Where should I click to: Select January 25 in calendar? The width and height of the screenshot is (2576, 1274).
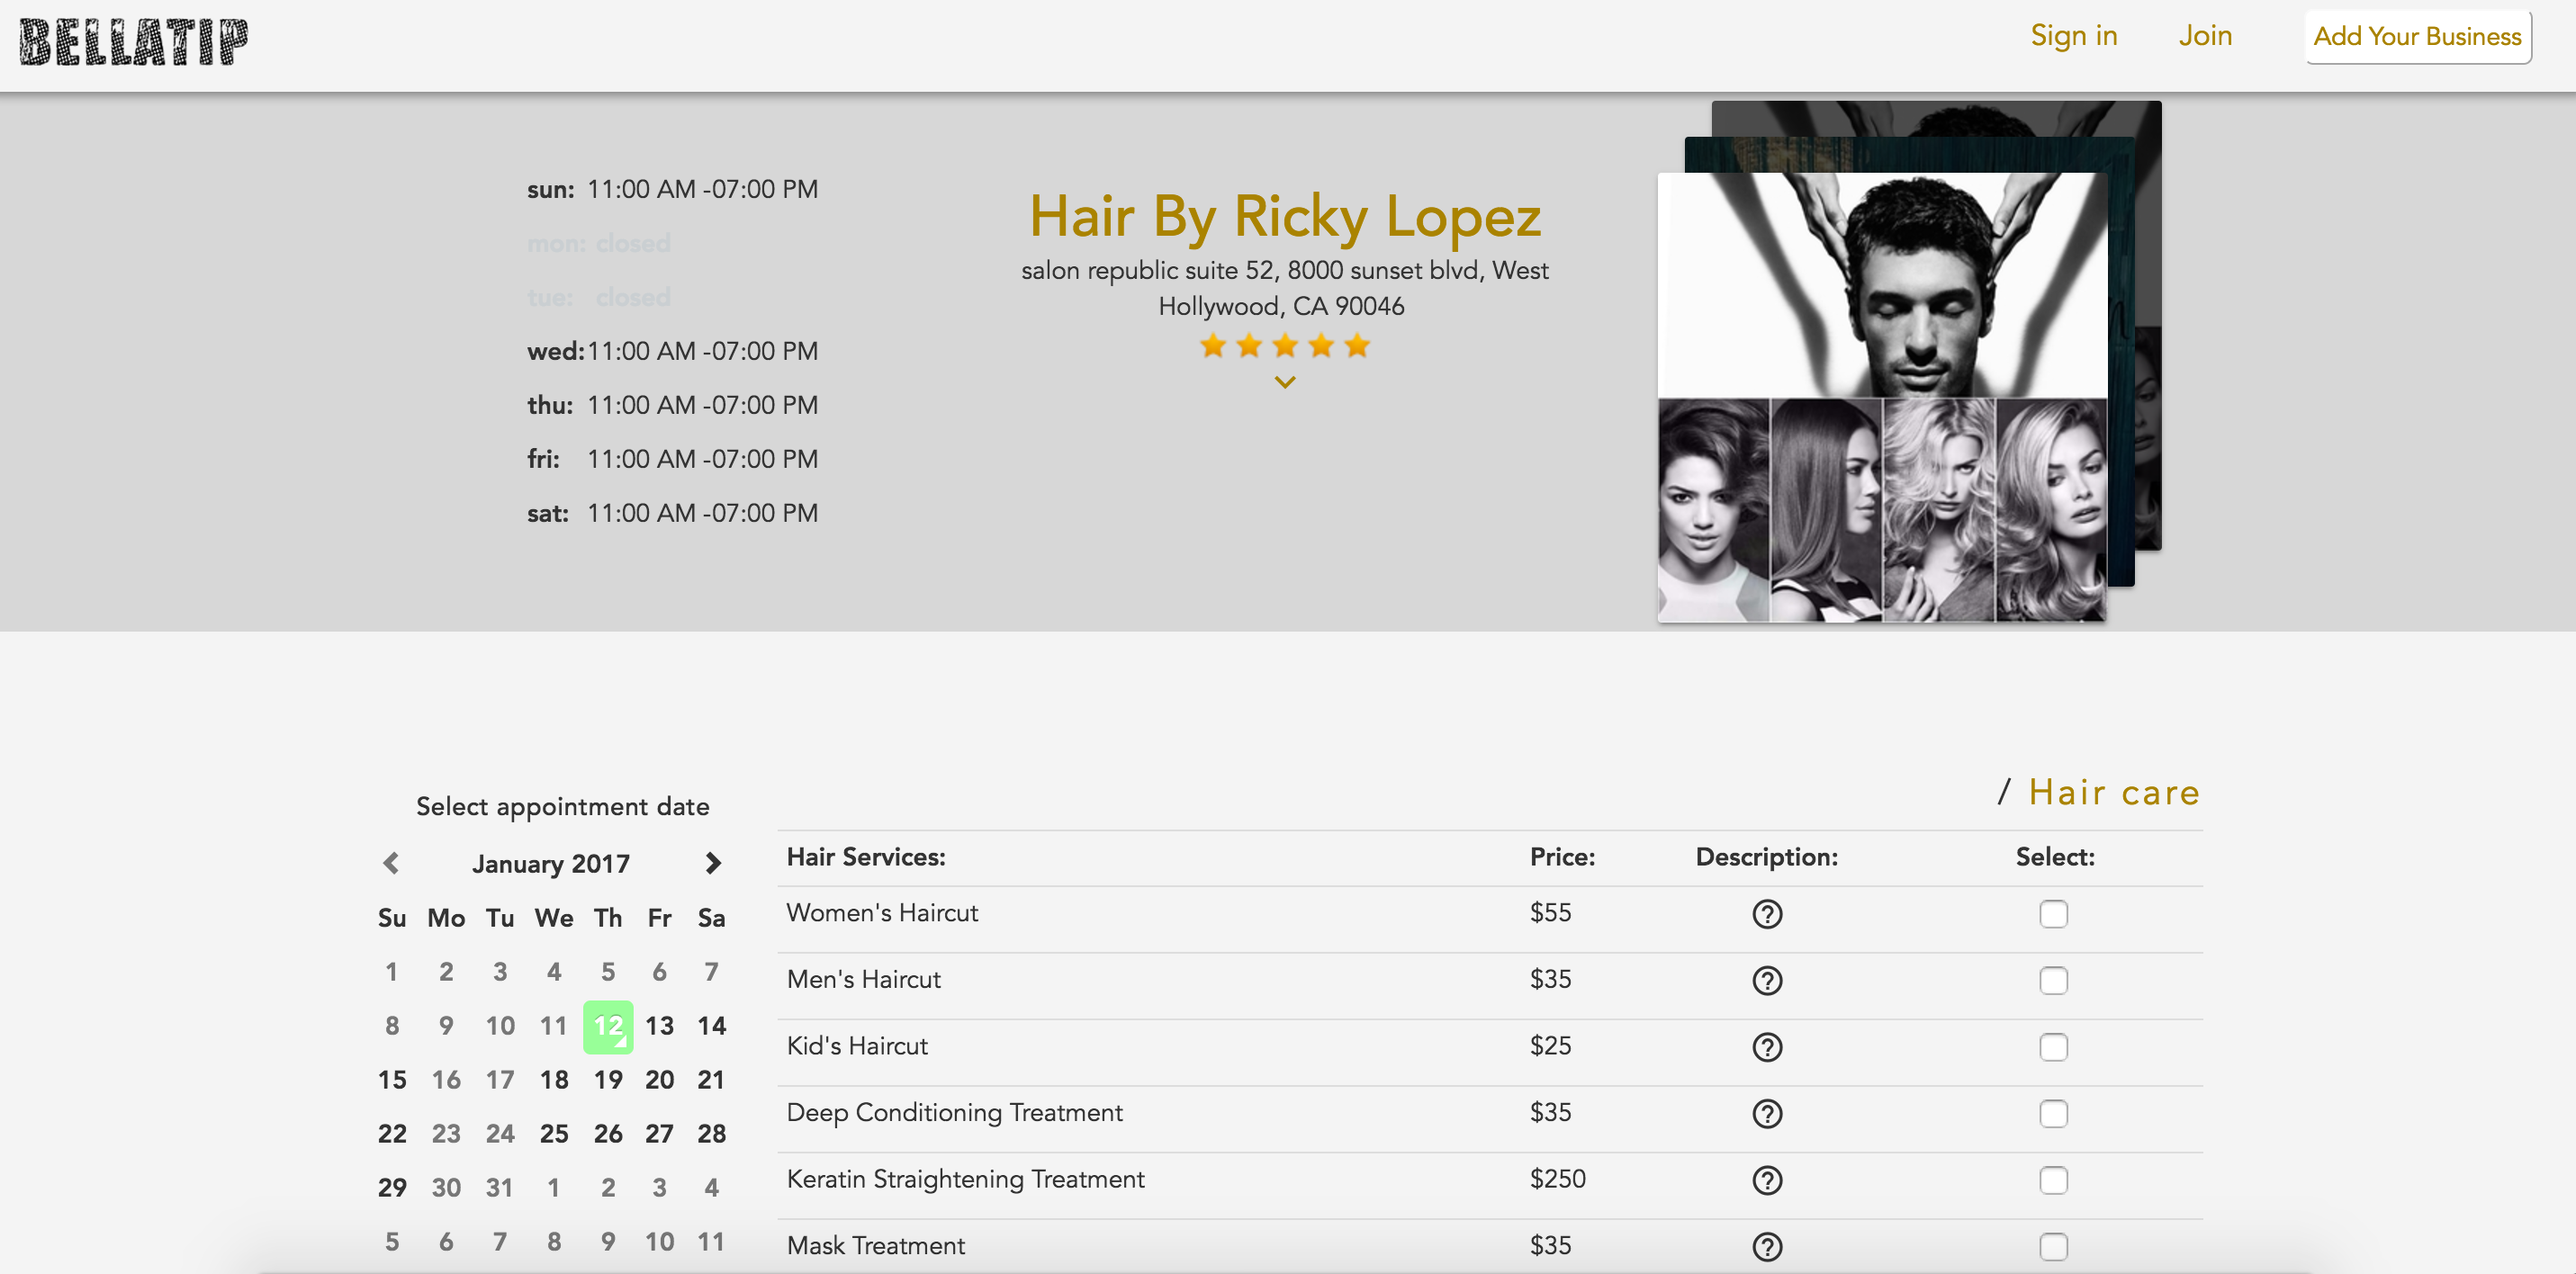tap(554, 1134)
